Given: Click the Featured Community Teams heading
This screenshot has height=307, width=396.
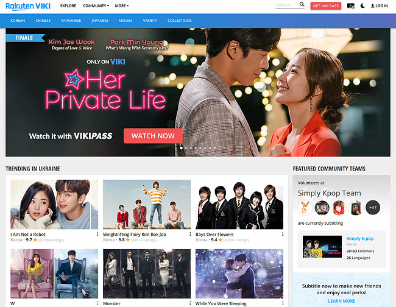Looking at the screenshot, I should pyautogui.click(x=329, y=169).
